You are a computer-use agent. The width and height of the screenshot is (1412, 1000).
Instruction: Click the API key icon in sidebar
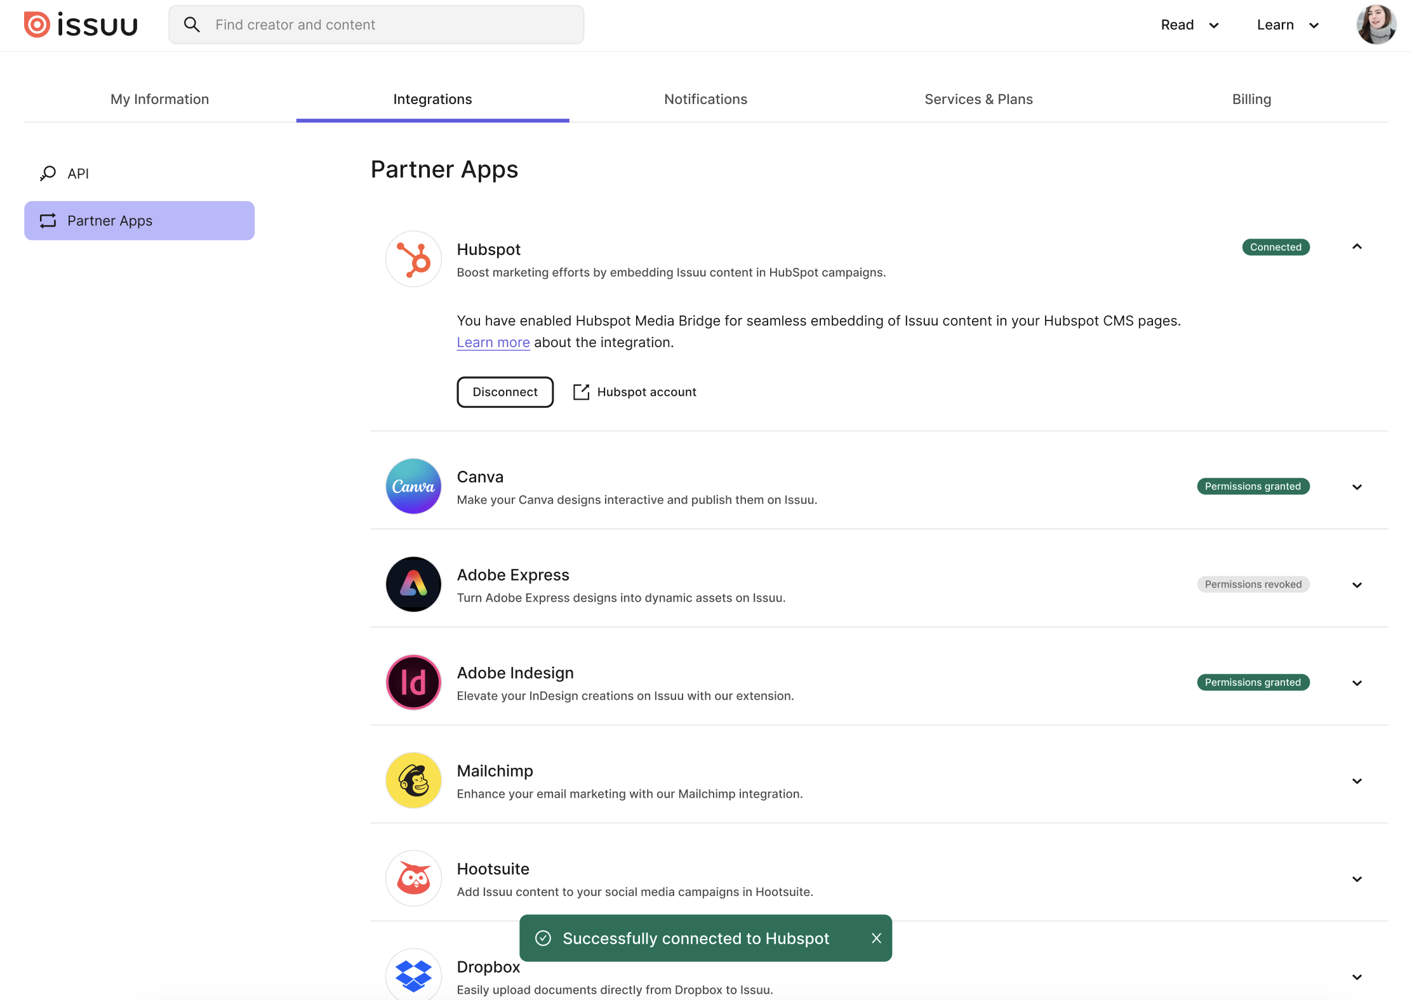[48, 173]
